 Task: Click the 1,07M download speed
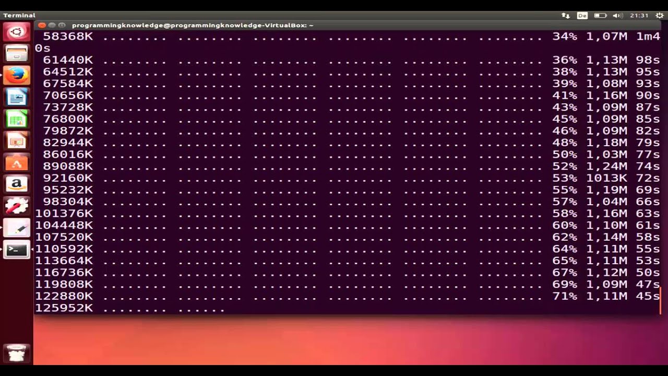click(x=606, y=37)
